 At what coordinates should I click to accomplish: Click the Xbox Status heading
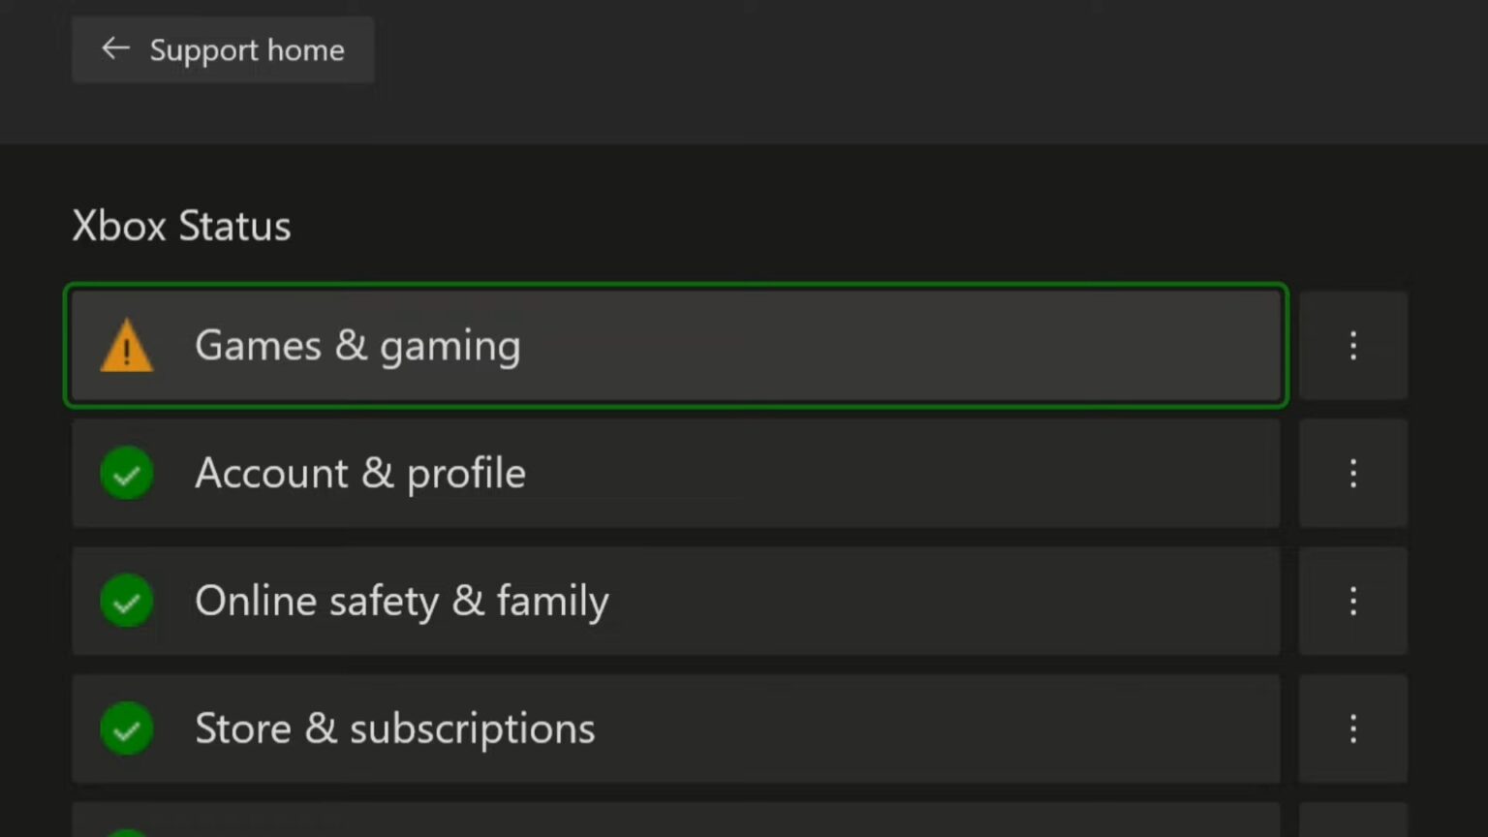[180, 226]
